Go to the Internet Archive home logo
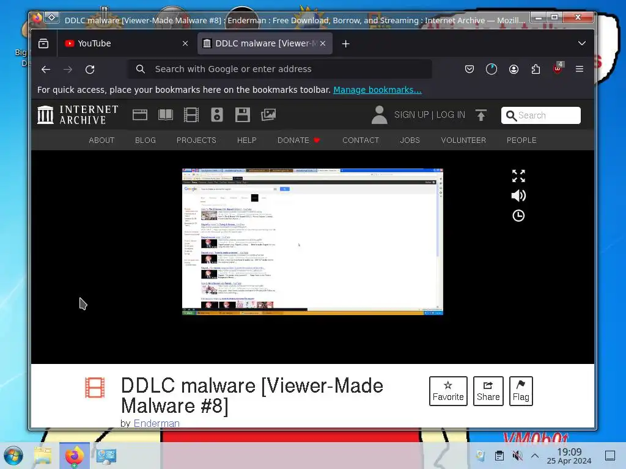The width and height of the screenshot is (626, 469). point(78,115)
